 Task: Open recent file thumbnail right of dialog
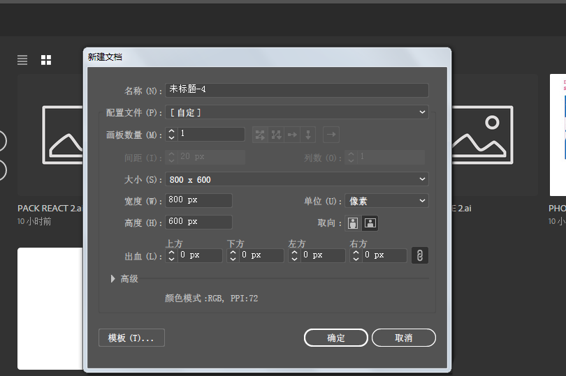pyautogui.click(x=495, y=135)
